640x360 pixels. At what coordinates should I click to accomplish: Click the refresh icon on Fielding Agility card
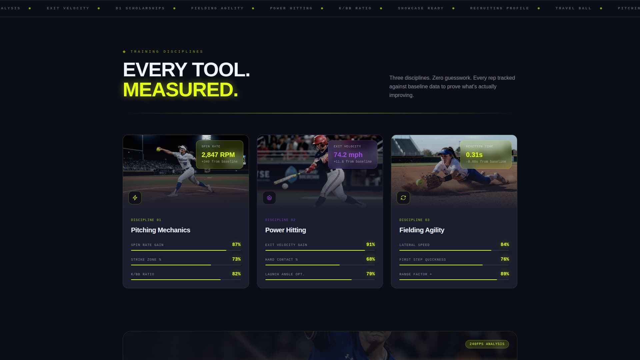[x=403, y=197]
